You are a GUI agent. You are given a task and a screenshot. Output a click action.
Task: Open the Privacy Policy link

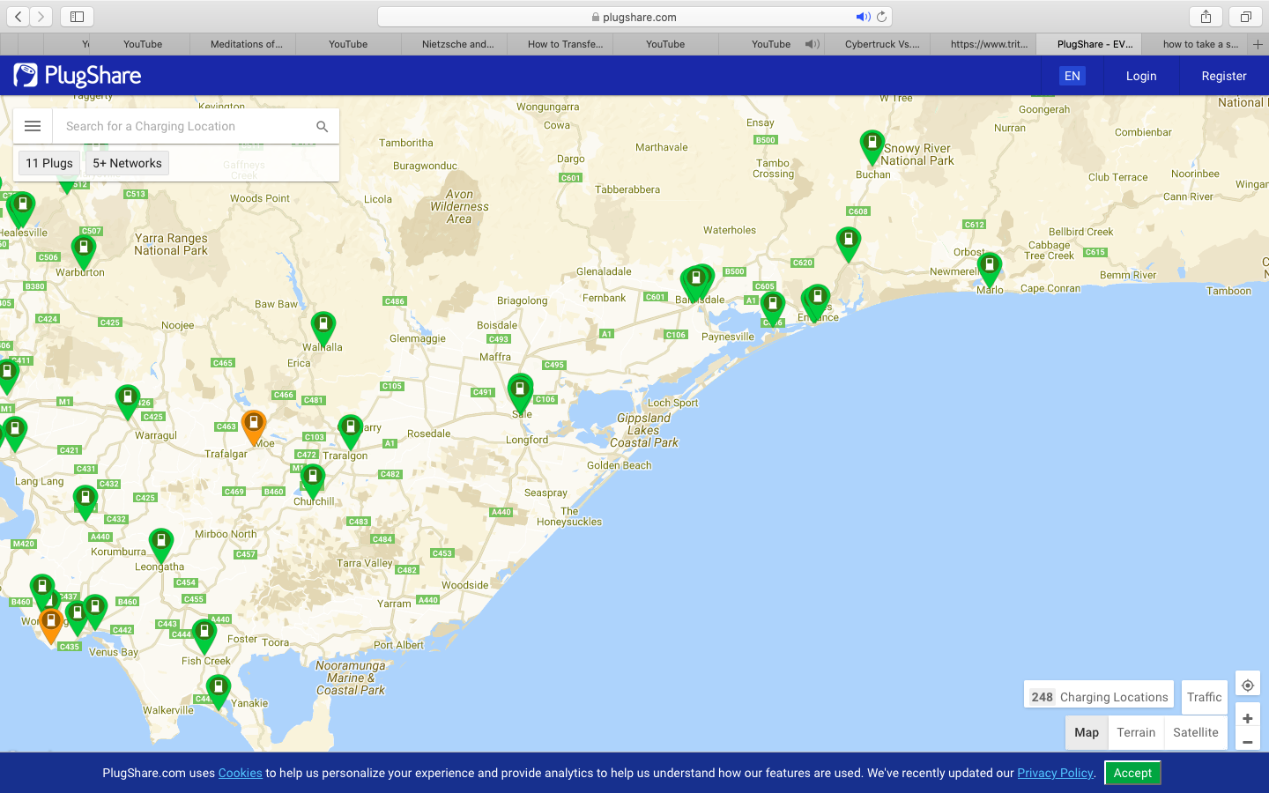(1056, 773)
